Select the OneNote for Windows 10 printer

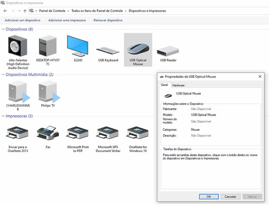(x=138, y=133)
